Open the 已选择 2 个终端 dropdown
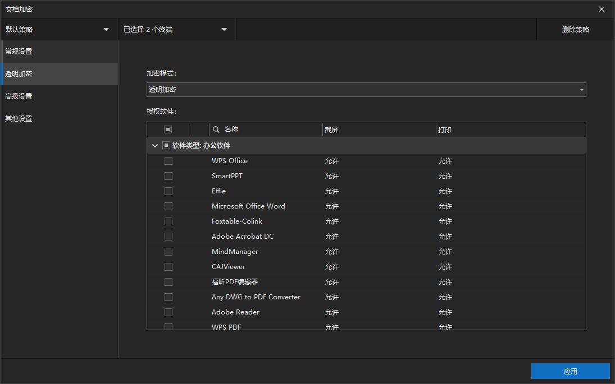 (x=177, y=29)
